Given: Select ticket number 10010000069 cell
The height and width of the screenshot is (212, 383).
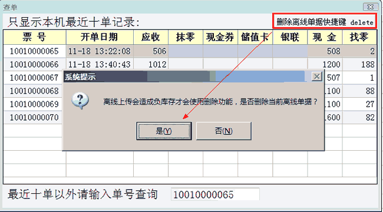Looking at the screenshot, I should (33, 104).
